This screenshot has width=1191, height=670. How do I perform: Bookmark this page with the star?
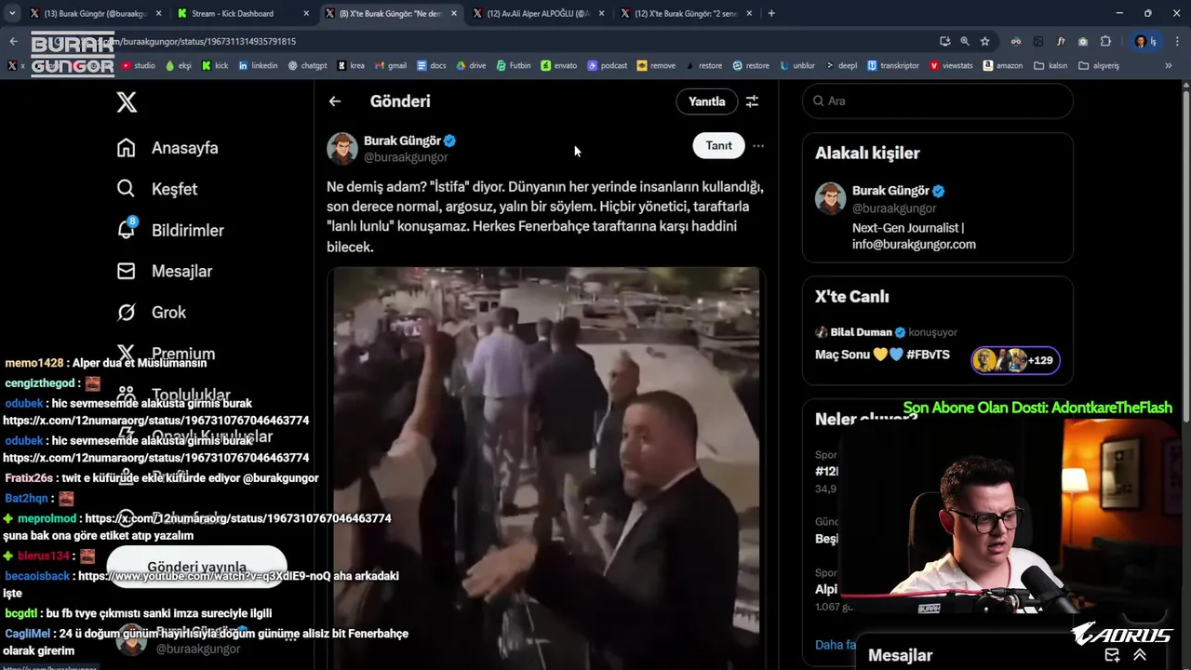pyautogui.click(x=984, y=41)
